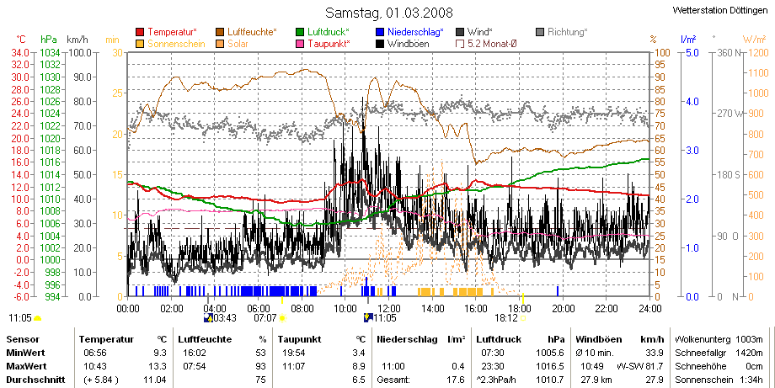
Task: Click the yellow icon next to left 11:05
Action: coord(37,318)
